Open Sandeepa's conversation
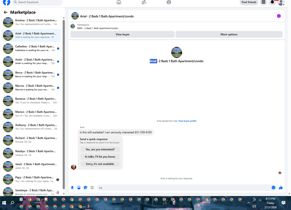 (x=31, y=191)
